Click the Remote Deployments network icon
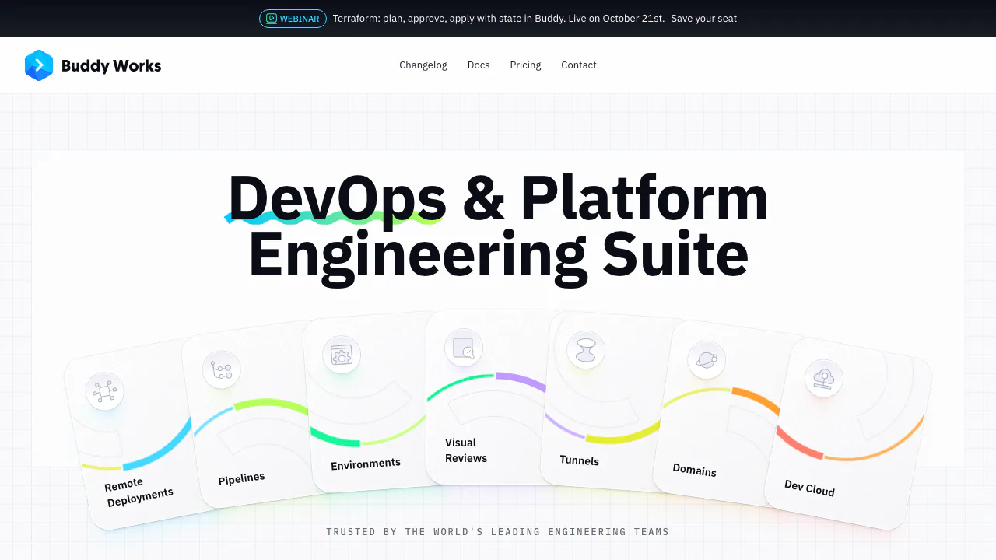This screenshot has width=996, height=560. click(x=104, y=392)
